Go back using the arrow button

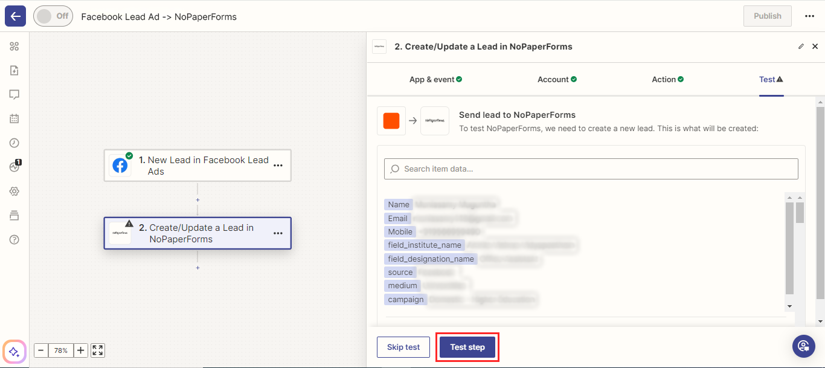click(15, 16)
